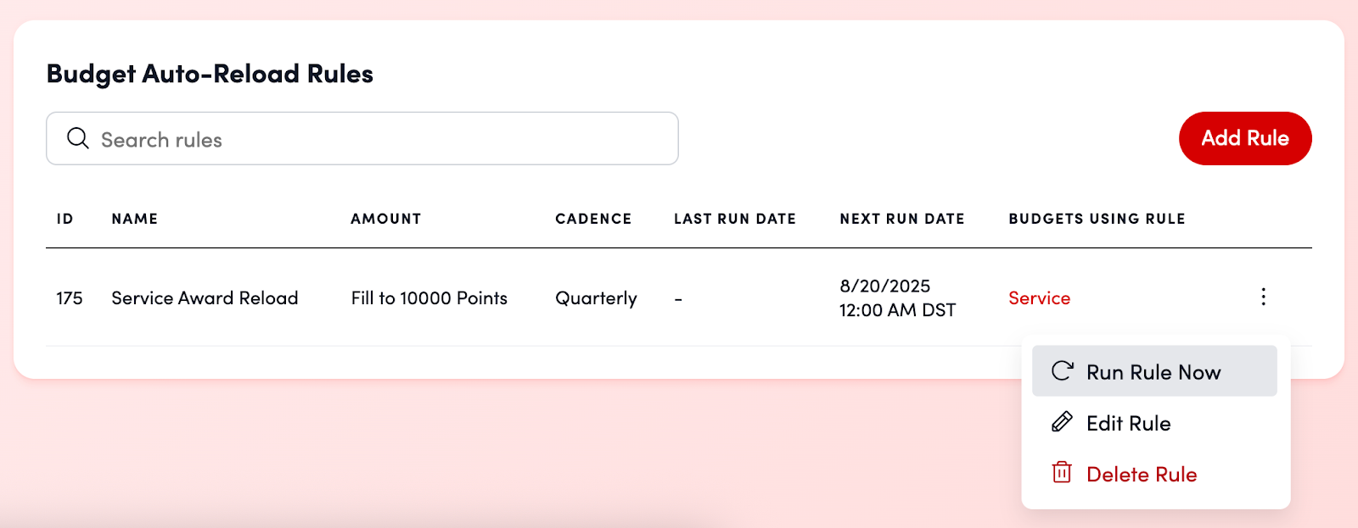Click the NAME column header
The width and height of the screenshot is (1358, 528).
135,219
